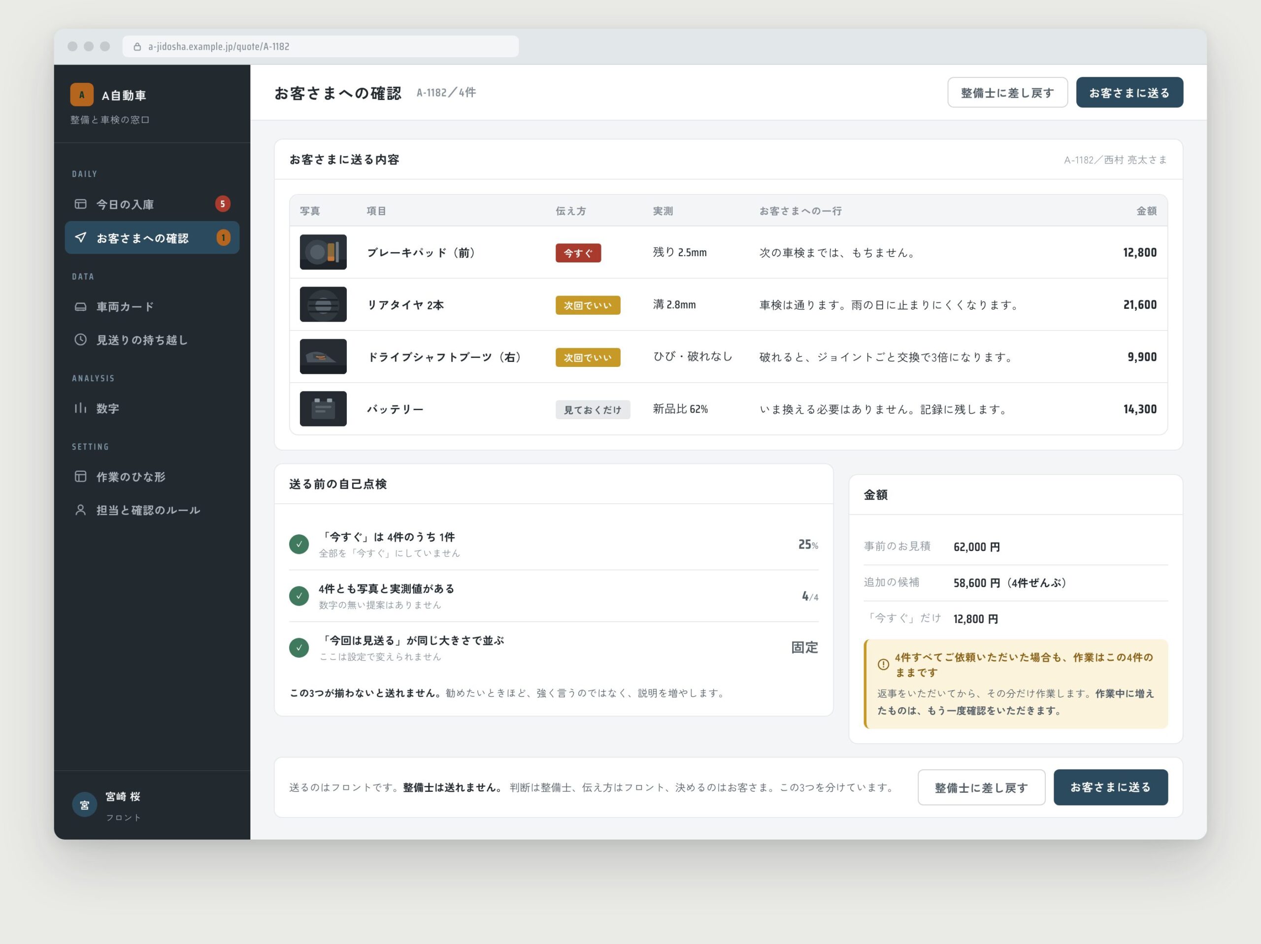Click the clock icon for 見送りの持ち越し
This screenshot has width=1261, height=944.
coord(80,340)
